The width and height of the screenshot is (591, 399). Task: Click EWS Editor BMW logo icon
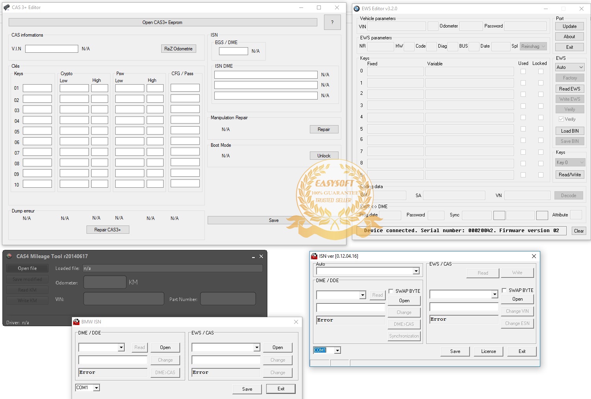[x=357, y=9]
